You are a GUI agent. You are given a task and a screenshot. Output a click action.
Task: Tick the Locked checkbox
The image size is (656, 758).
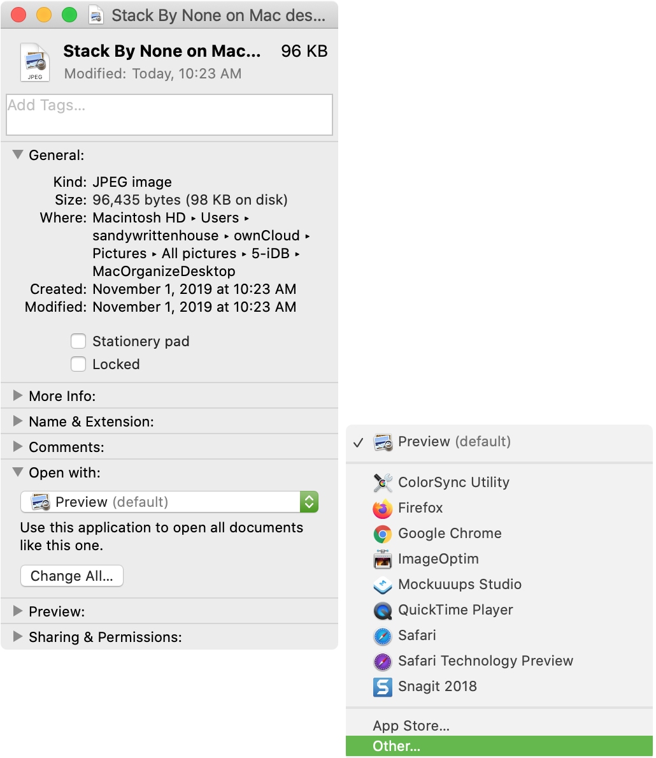78,364
